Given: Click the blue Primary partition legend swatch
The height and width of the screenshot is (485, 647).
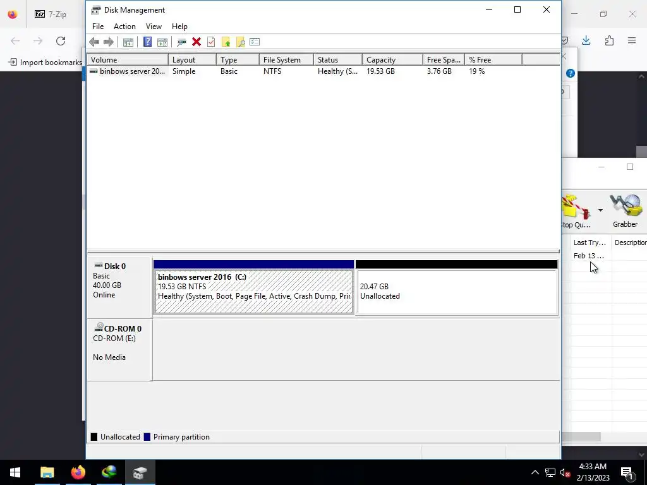Looking at the screenshot, I should pyautogui.click(x=147, y=437).
